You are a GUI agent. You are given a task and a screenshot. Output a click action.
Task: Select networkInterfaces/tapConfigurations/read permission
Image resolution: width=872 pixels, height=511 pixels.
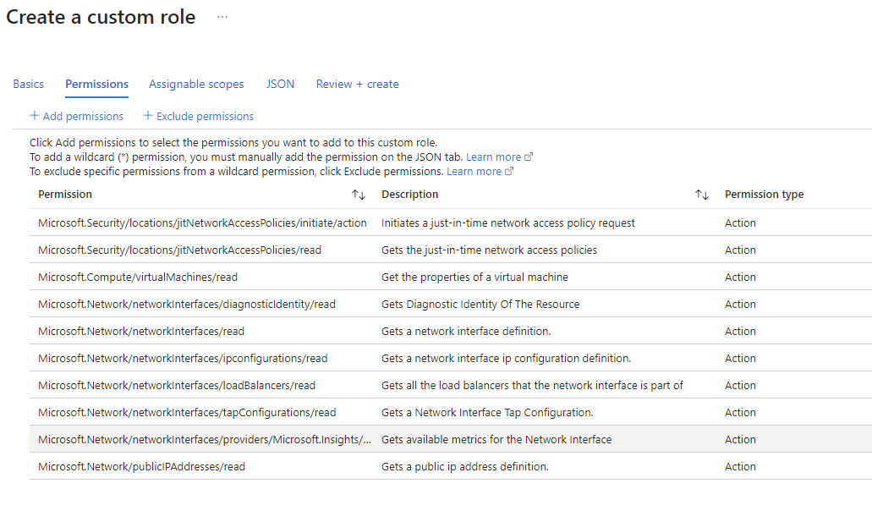coord(187,413)
